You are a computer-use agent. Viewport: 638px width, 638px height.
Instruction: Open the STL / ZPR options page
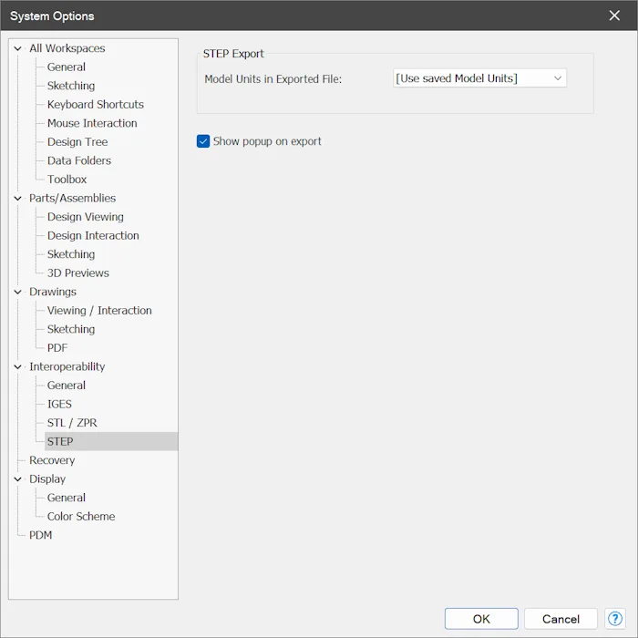72,422
